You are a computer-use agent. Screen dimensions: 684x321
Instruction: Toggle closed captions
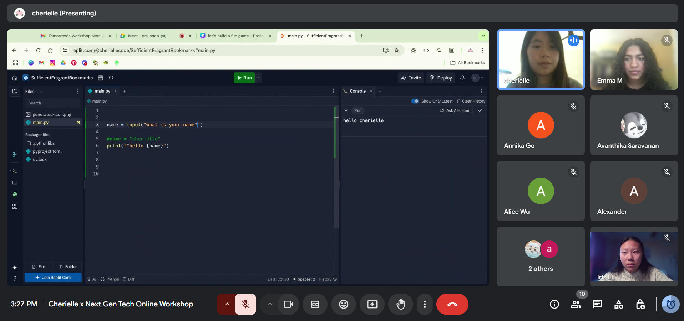click(315, 304)
